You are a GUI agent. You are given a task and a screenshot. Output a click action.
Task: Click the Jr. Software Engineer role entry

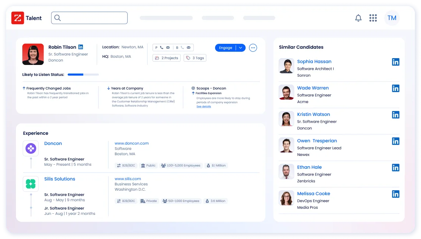[x=64, y=208]
